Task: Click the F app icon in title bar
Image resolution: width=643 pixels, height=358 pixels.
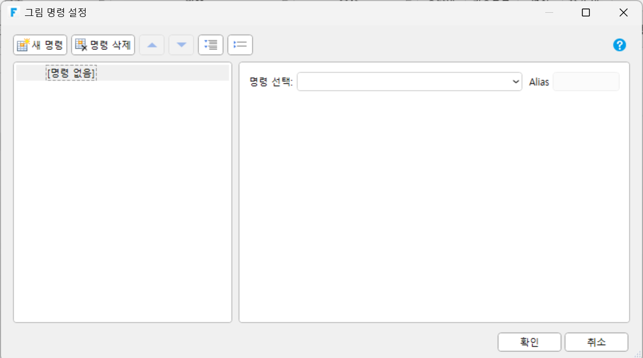Action: click(14, 13)
